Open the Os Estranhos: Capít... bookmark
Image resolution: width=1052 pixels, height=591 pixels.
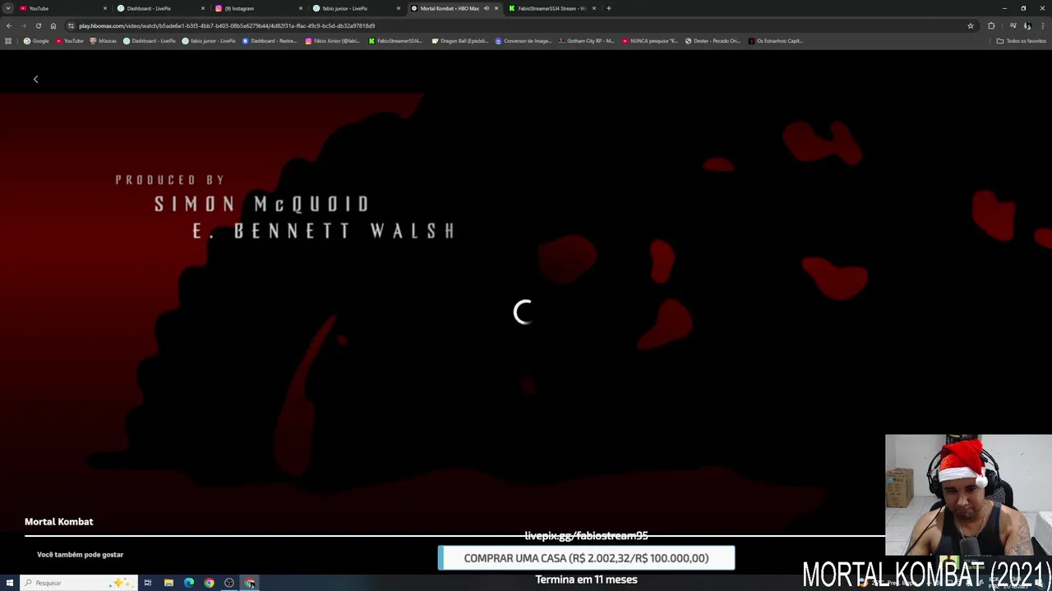coord(776,40)
